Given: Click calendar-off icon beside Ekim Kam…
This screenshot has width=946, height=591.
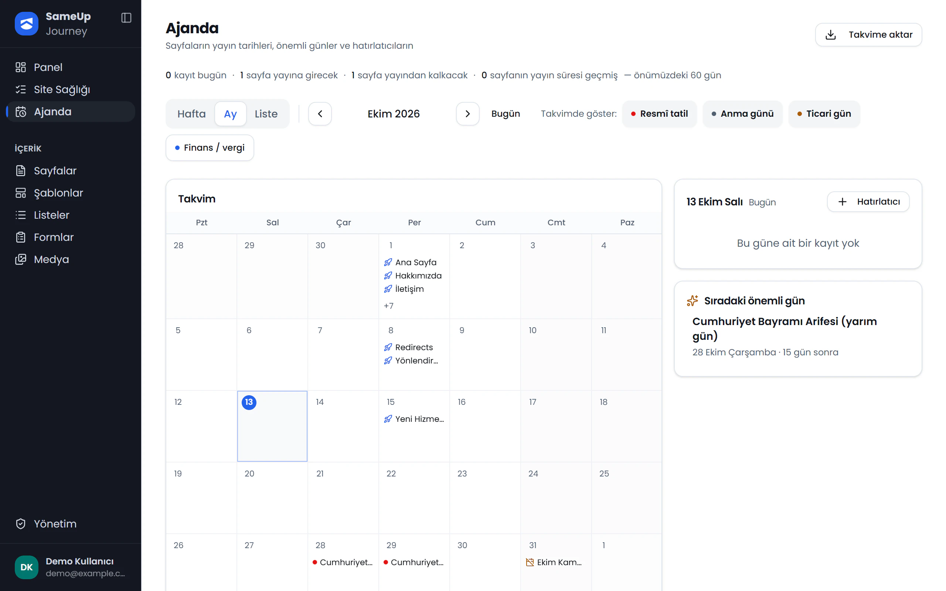Looking at the screenshot, I should click(530, 562).
